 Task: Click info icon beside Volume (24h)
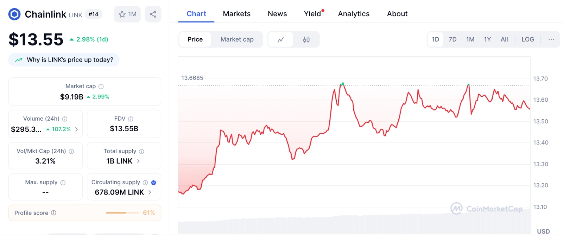click(x=65, y=119)
